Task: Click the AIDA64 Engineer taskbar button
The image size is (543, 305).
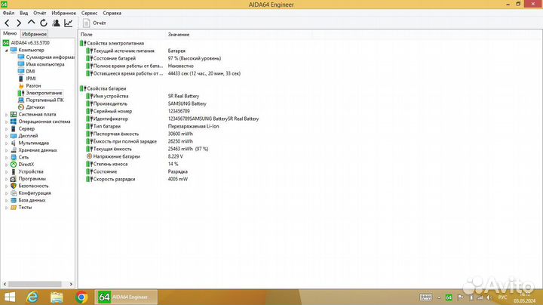Action: pos(126,297)
